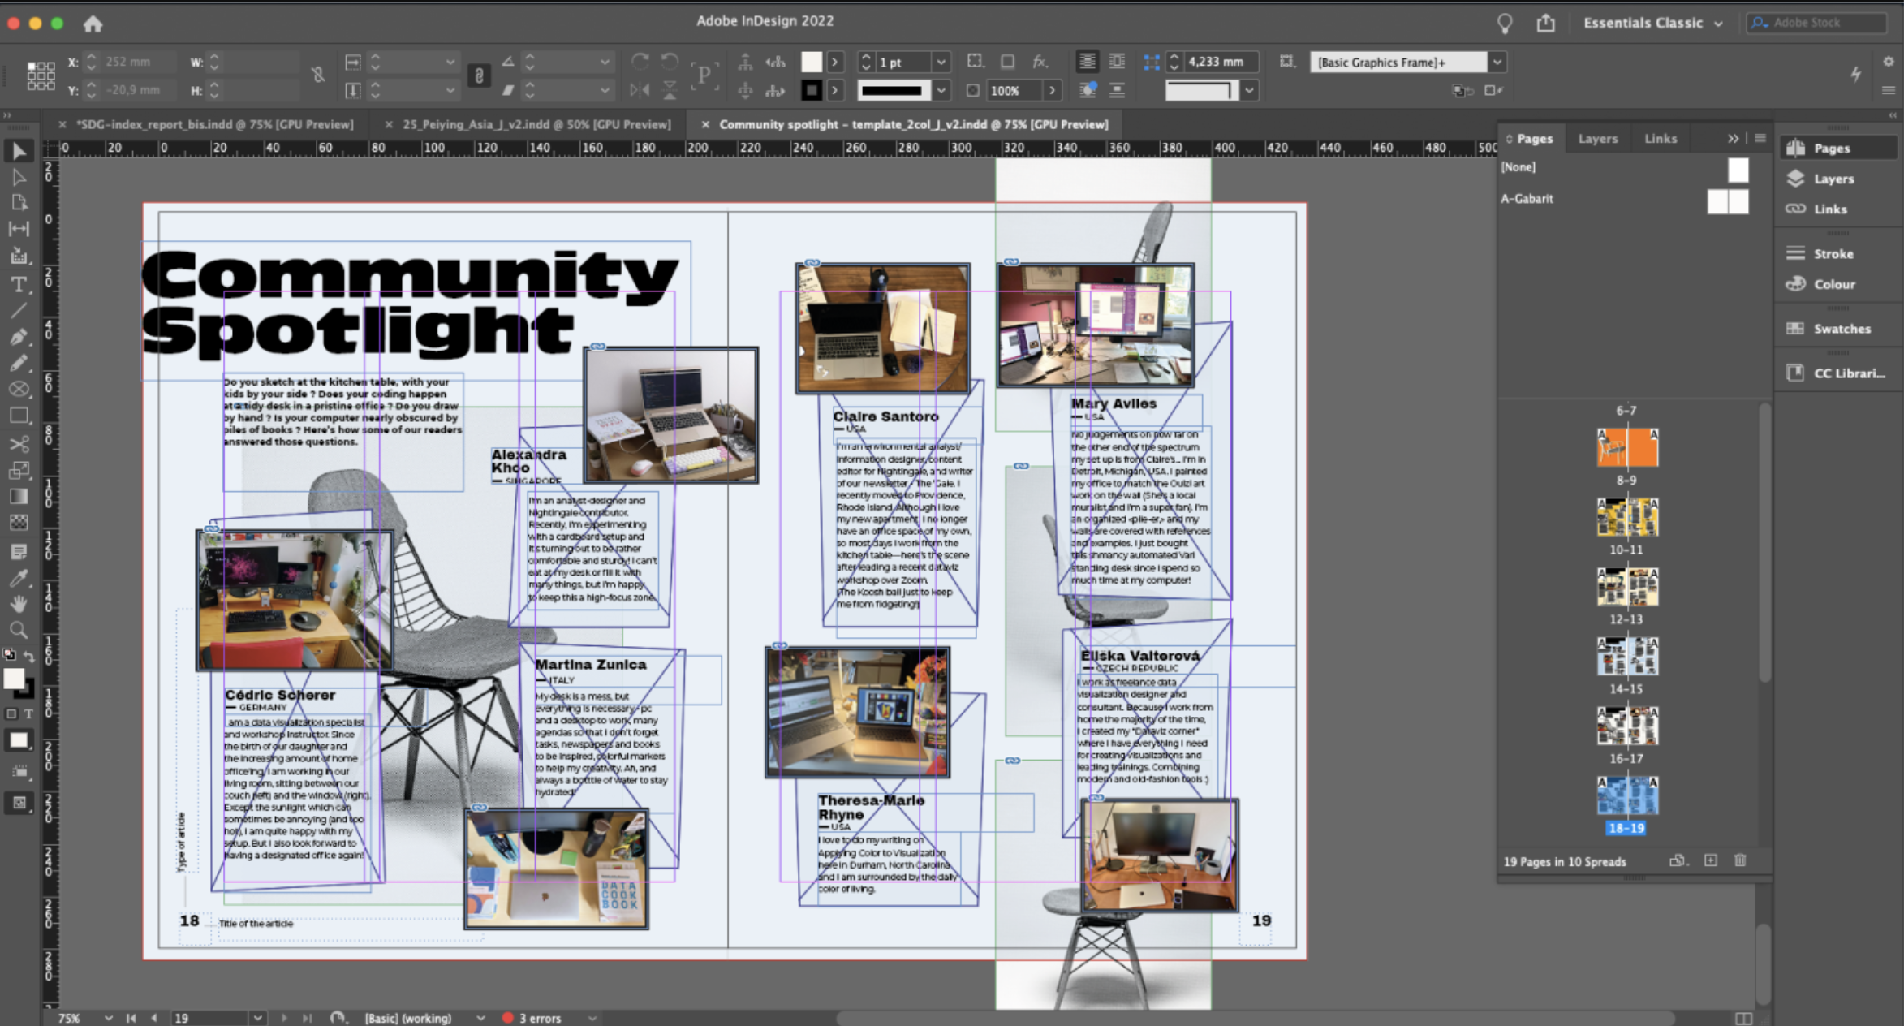This screenshot has height=1026, width=1904.
Task: Open the stroke weight 1 pt dropdown
Action: 941,63
